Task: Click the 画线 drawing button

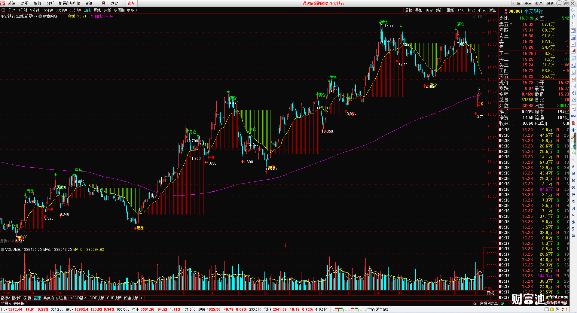Action: coord(450,10)
